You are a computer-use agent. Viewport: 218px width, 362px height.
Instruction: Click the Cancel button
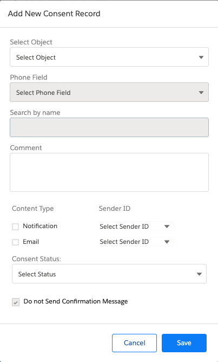click(x=134, y=343)
